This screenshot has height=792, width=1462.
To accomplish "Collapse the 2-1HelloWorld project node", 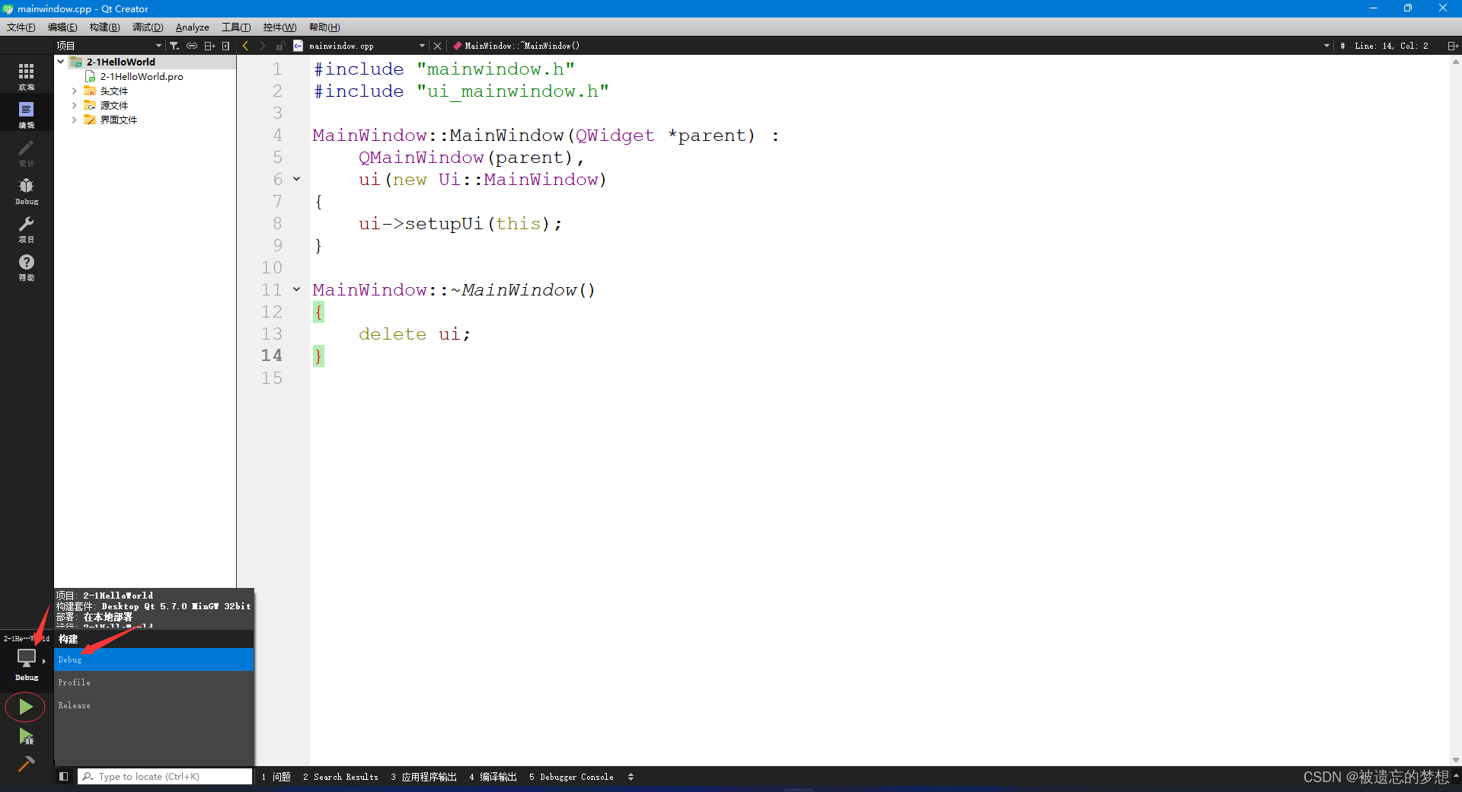I will tap(61, 62).
